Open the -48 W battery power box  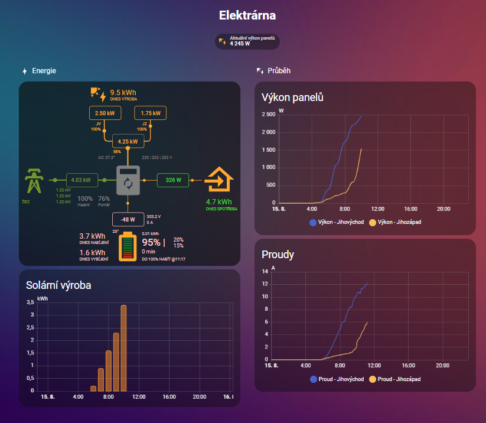point(128,220)
